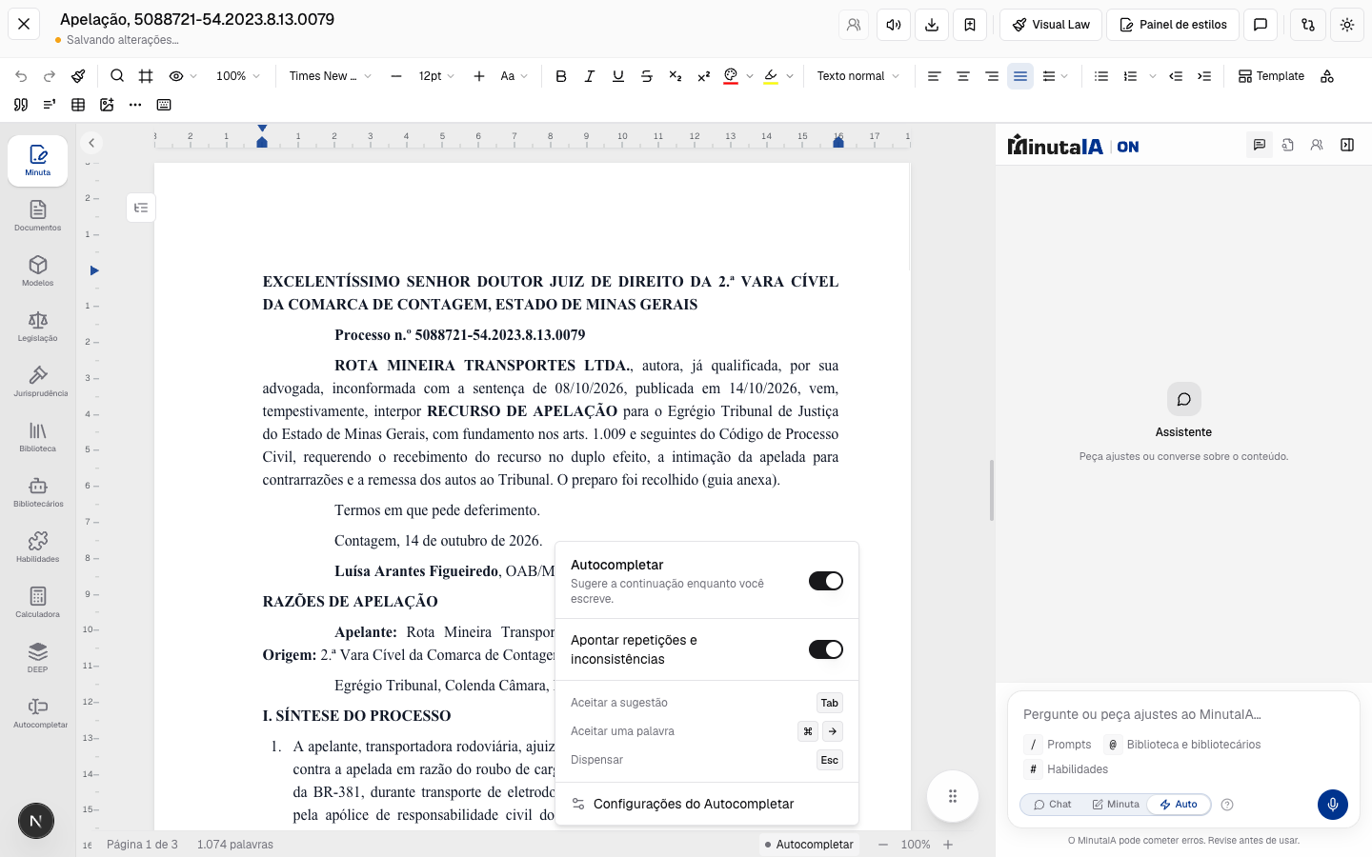The image size is (1372, 857).
Task: Insert a table from toolbar
Action: tap(78, 105)
